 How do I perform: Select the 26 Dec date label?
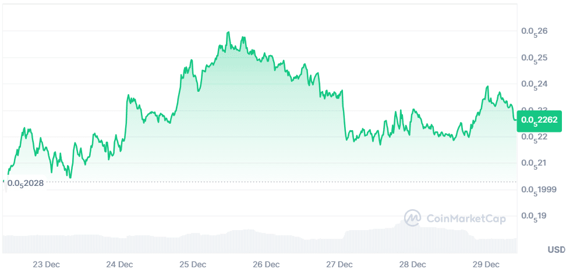tap(267, 264)
